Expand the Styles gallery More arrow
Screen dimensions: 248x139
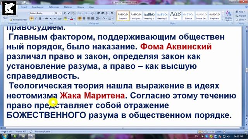(x=223, y=20)
